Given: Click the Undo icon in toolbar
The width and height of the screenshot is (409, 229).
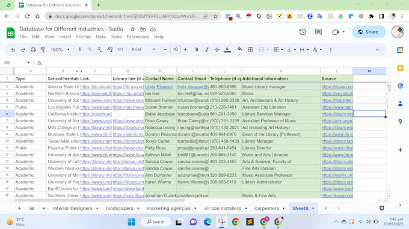Looking at the screenshot, I should (x=13, y=50).
